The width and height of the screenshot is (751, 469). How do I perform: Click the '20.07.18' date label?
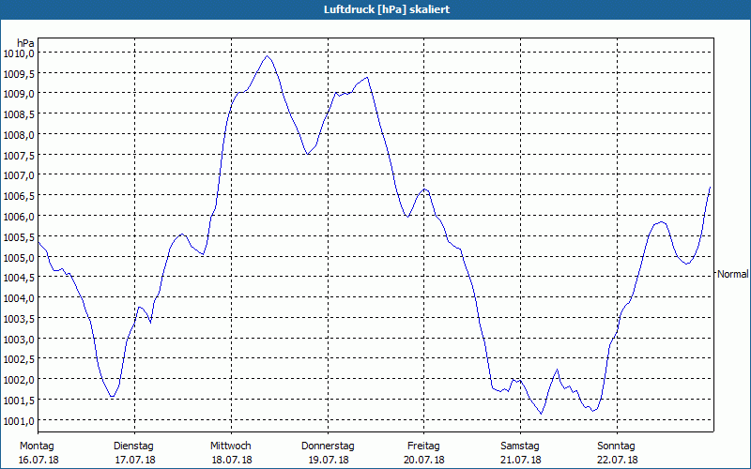tap(424, 460)
